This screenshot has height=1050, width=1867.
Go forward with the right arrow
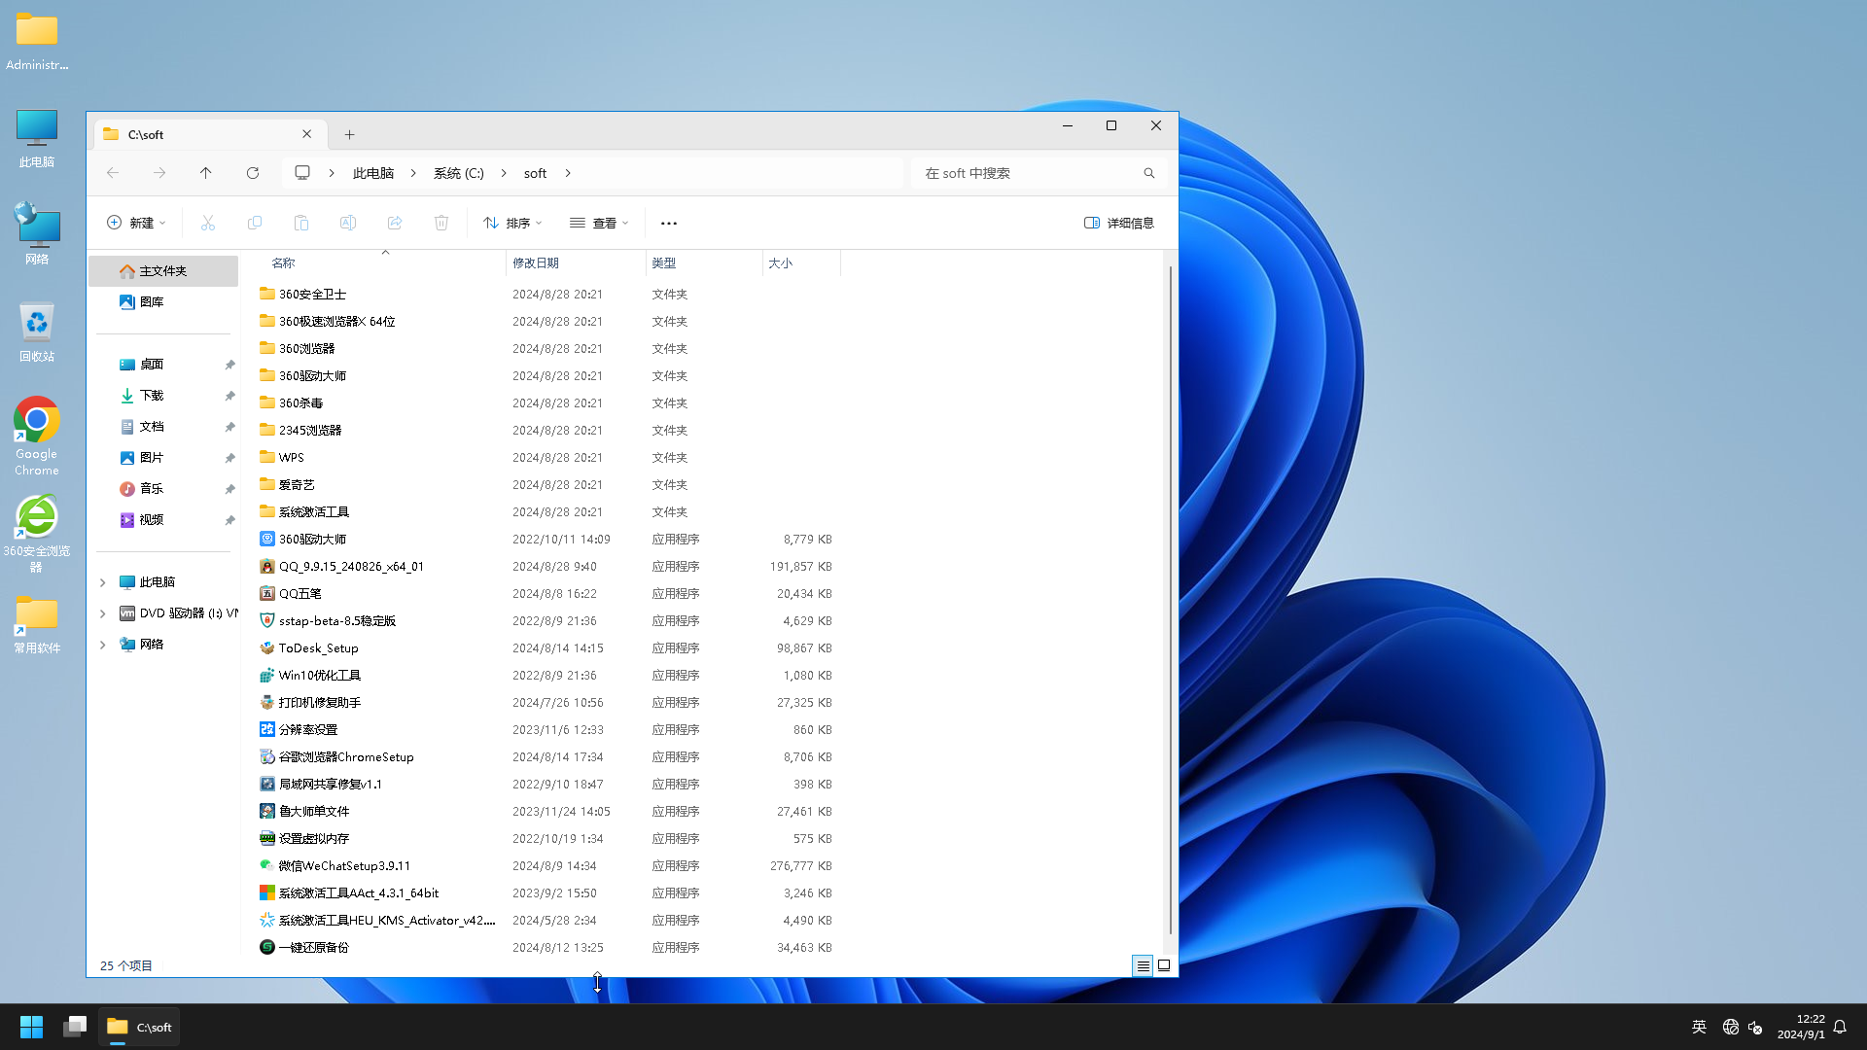(159, 173)
